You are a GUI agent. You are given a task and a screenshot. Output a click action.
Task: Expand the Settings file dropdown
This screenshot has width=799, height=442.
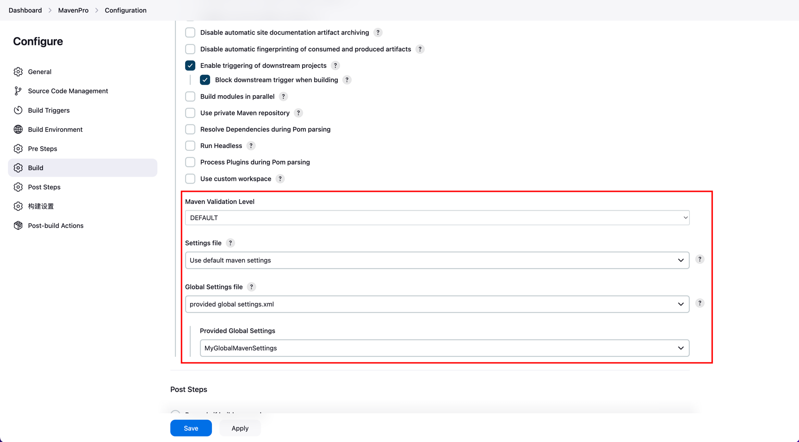pos(437,260)
